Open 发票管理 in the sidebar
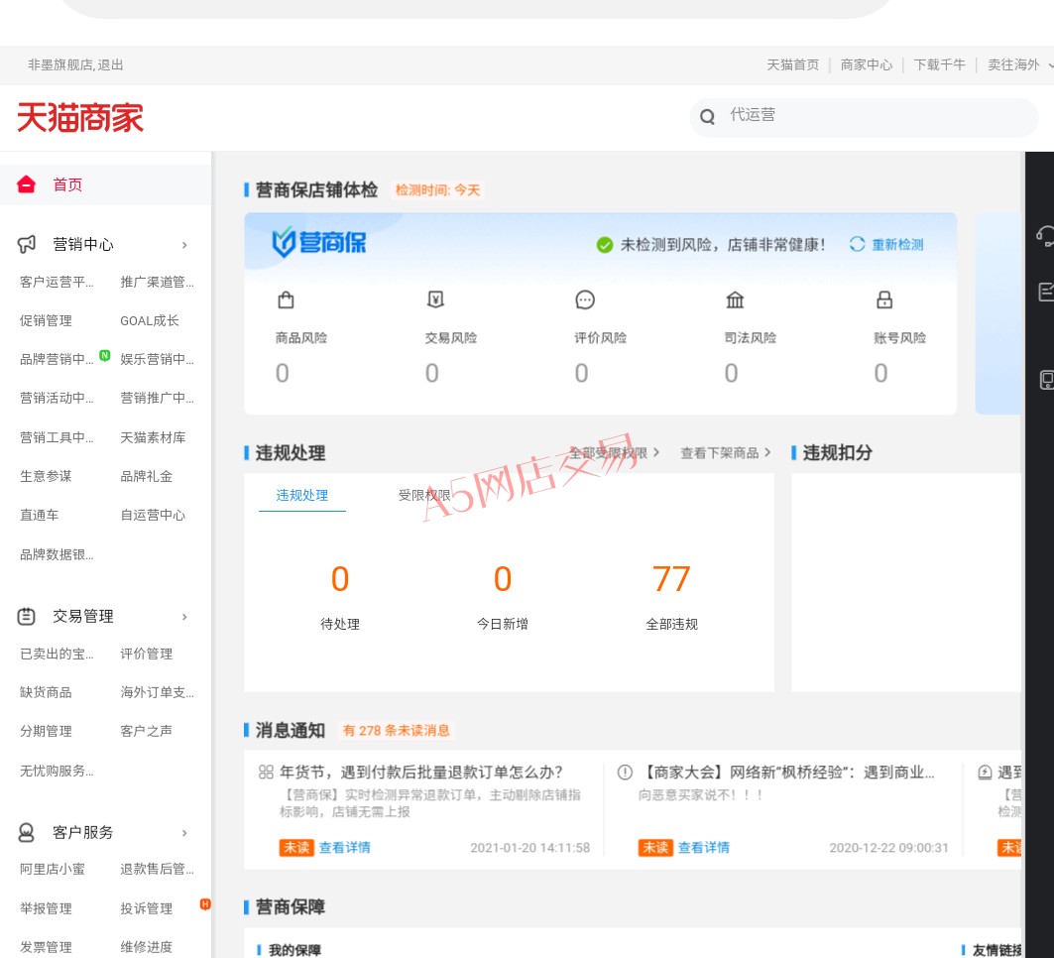The width and height of the screenshot is (1054, 958). pyautogui.click(x=46, y=946)
